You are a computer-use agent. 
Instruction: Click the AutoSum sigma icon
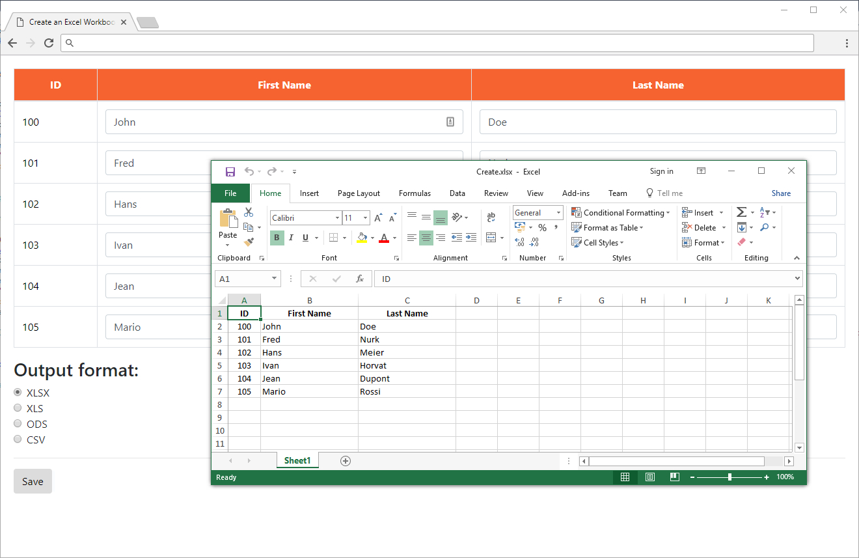(741, 212)
